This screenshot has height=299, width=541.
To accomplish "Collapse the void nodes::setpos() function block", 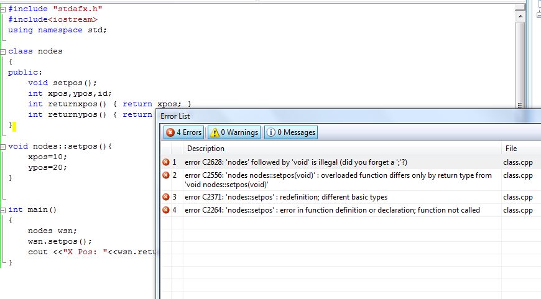I will [3, 147].
